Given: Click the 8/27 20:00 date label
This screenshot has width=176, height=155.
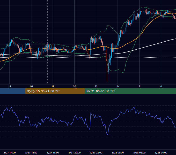Looking at the screenshot, I should tap(75, 152).
